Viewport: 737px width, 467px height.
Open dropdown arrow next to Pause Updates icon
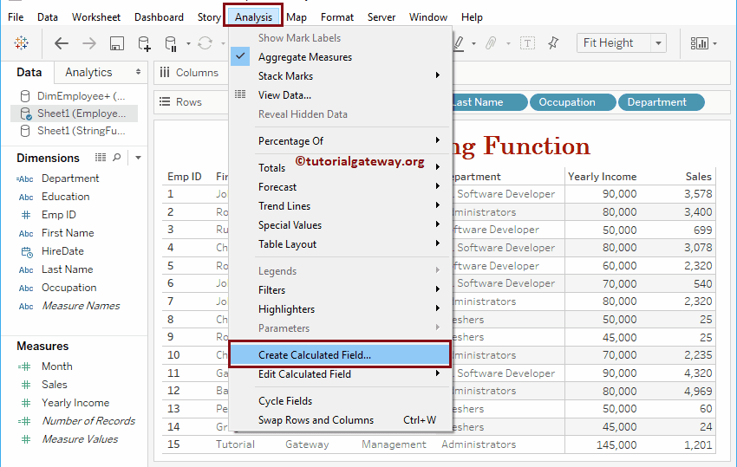point(188,43)
